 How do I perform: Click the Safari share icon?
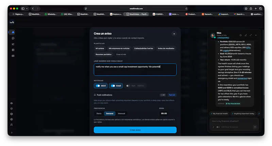point(251,9)
